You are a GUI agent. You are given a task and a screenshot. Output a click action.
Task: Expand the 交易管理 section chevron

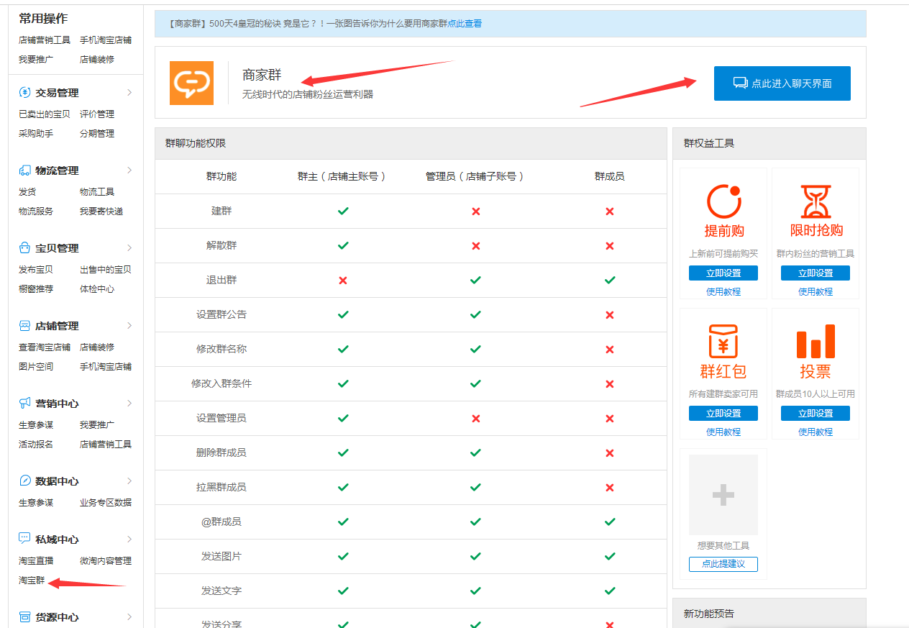click(x=129, y=92)
